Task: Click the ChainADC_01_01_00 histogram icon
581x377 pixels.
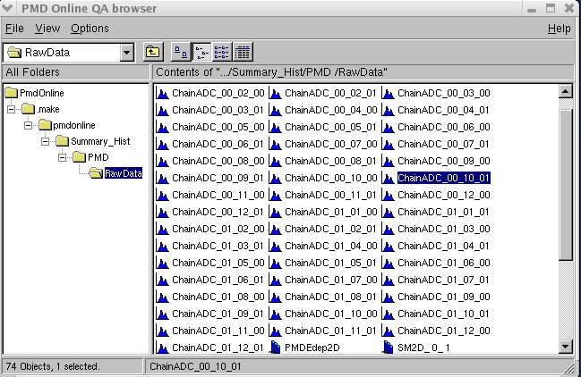Action: coord(275,213)
